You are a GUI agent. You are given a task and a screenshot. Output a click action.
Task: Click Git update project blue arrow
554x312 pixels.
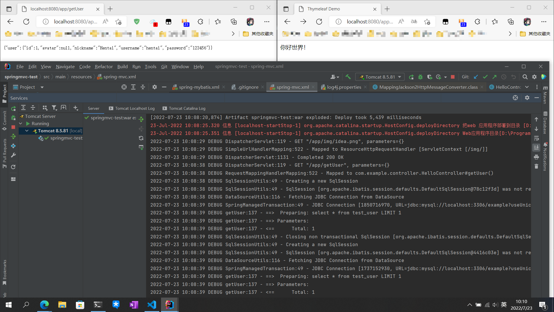click(476, 77)
